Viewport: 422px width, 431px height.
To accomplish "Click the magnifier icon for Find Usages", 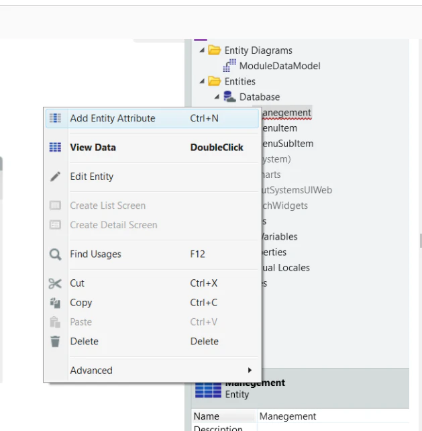I will 55,254.
